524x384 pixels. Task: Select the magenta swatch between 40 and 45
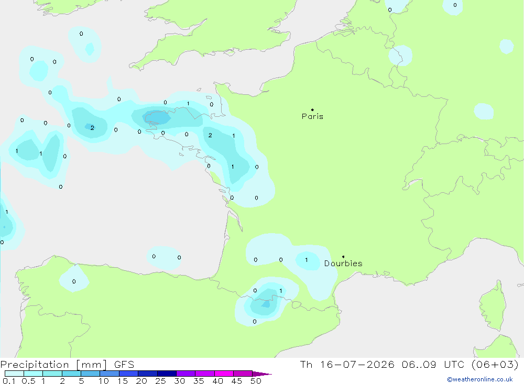click(224, 374)
